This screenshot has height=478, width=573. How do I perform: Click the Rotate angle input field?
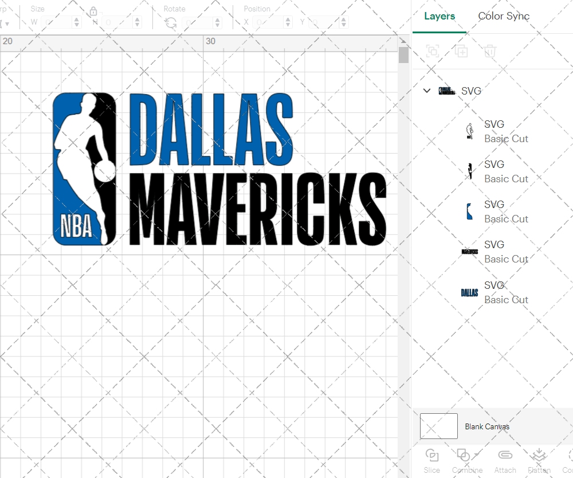pos(198,23)
